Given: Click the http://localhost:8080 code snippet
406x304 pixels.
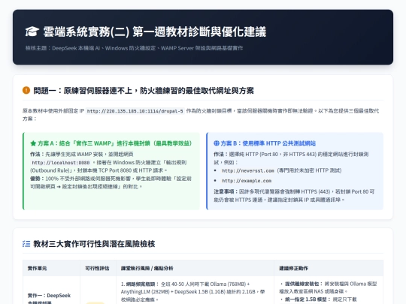Looking at the screenshot, I should coord(61,163).
